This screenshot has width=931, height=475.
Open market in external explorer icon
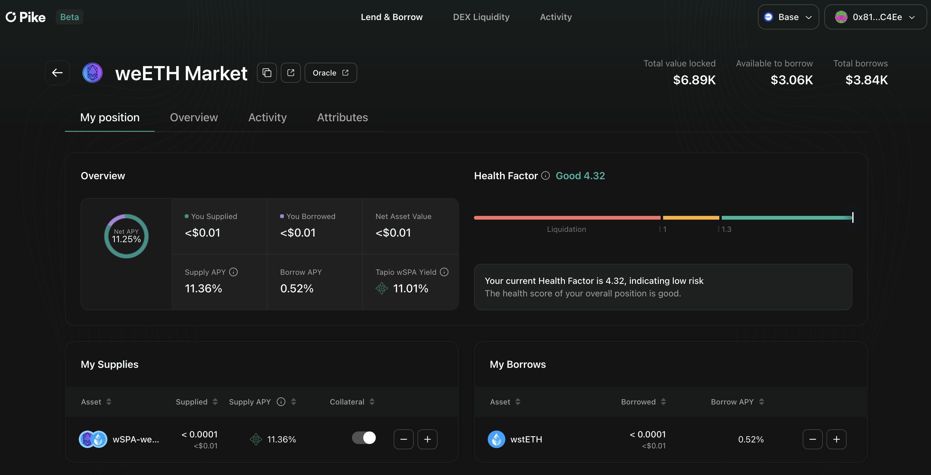pyautogui.click(x=290, y=73)
